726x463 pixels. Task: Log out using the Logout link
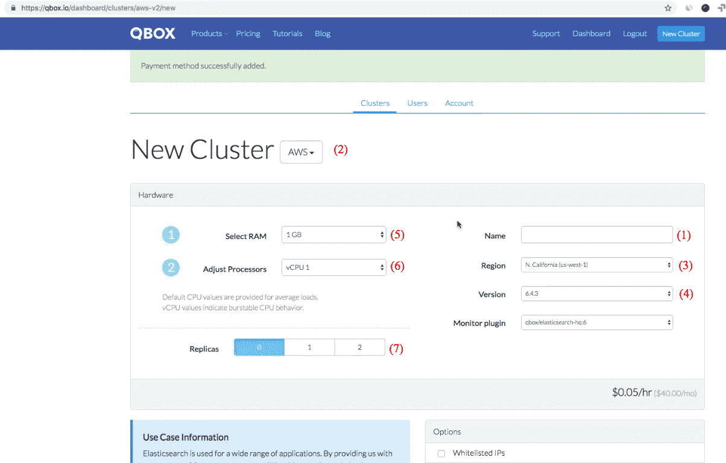click(x=634, y=34)
